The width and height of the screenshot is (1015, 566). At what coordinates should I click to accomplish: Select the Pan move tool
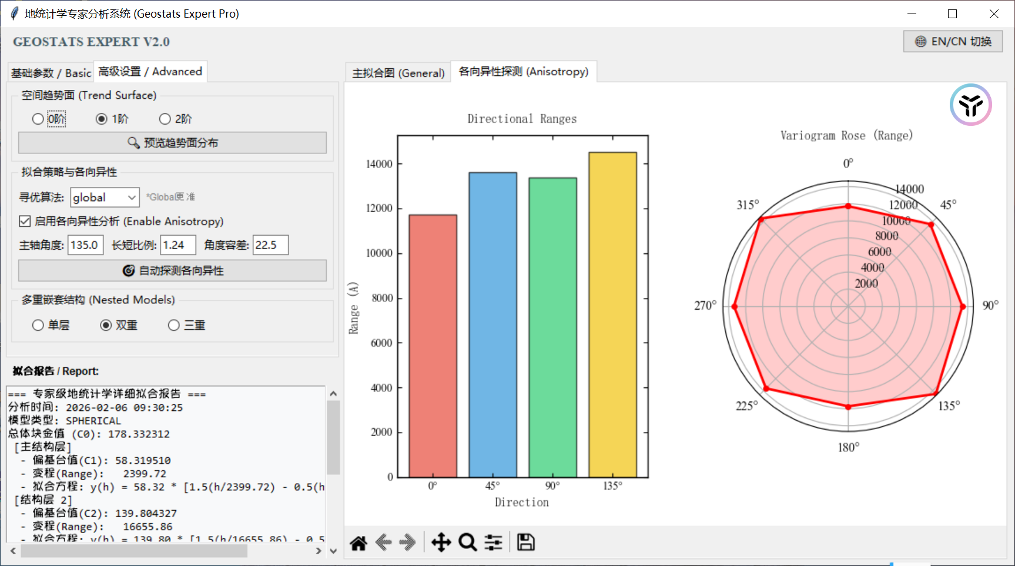pos(441,542)
